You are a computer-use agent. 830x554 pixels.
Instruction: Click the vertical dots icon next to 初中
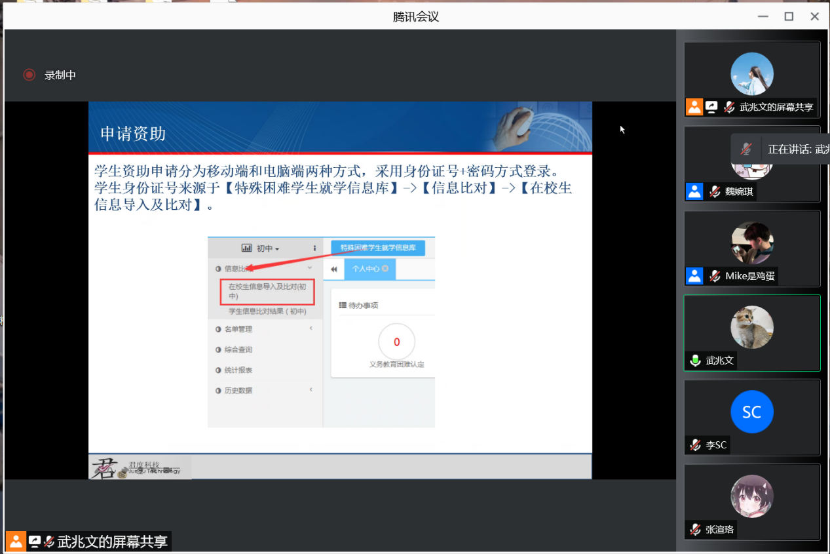tap(314, 248)
